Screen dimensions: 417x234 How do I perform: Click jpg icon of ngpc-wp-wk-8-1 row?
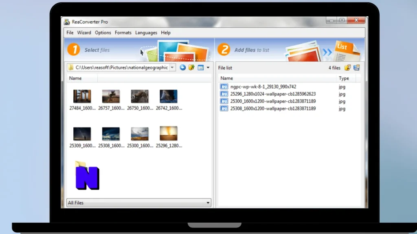[224, 87]
